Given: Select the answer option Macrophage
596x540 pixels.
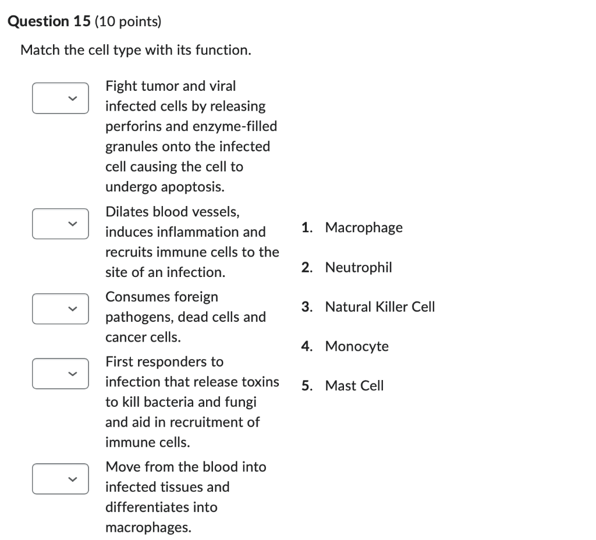Looking at the screenshot, I should pyautogui.click(x=364, y=228).
